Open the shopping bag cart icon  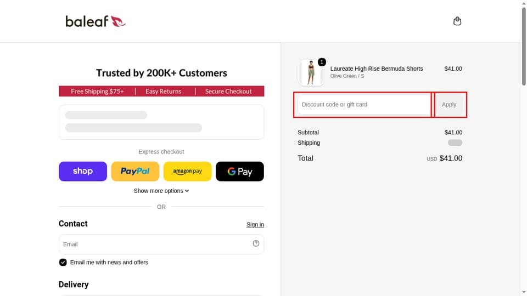(x=457, y=21)
